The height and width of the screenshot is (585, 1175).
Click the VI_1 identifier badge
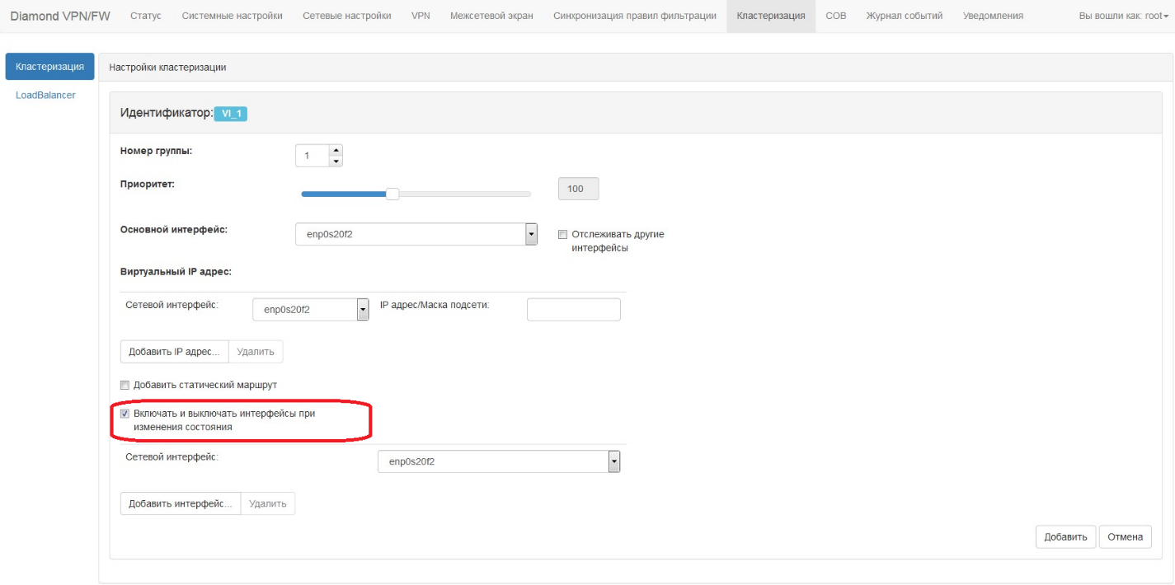(x=230, y=114)
